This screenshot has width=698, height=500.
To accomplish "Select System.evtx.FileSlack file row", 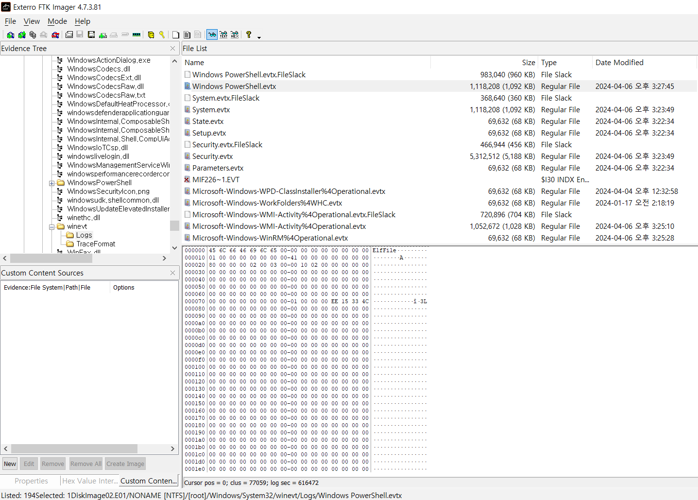I will (440, 98).
